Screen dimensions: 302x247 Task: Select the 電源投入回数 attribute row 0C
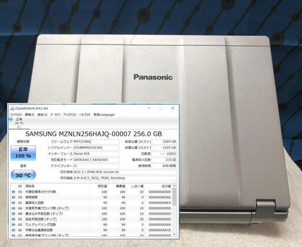coord(91,203)
